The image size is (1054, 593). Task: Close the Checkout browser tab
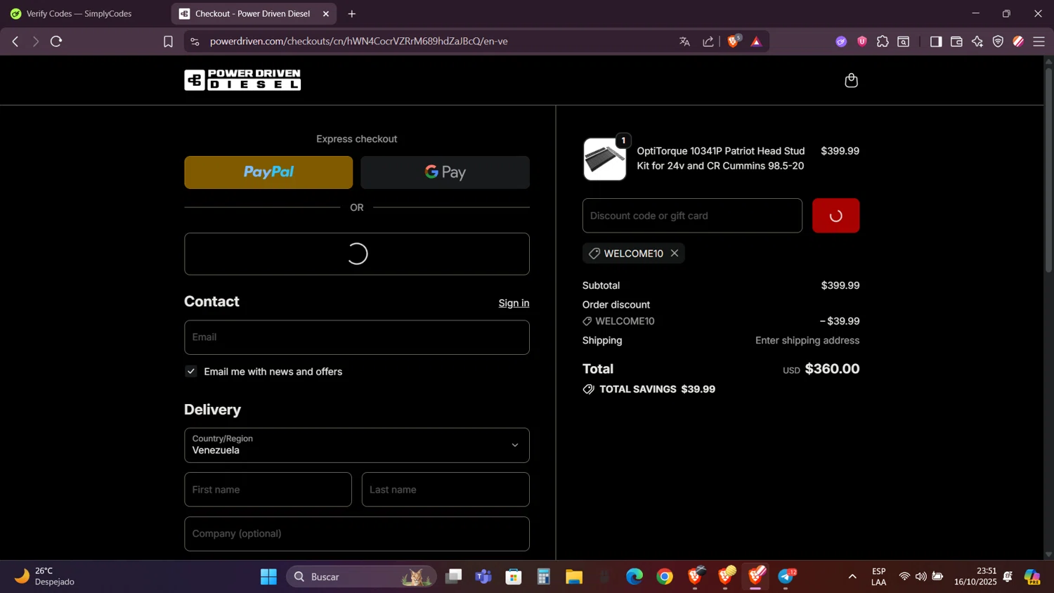(x=326, y=13)
